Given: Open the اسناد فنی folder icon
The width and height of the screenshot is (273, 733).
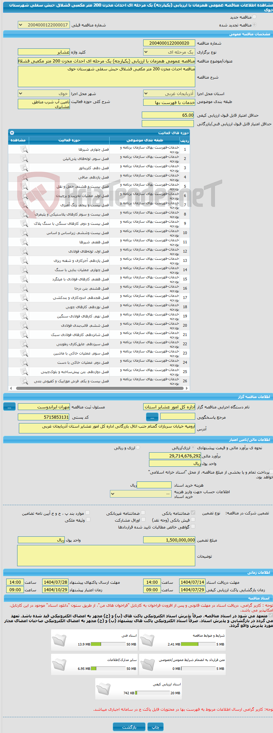Looking at the screenshot, I should (59, 640).
